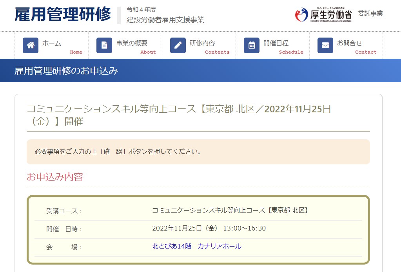Click the envelope icon for お問合せ
Viewport: 401px width, 272px height.
tap(325, 45)
